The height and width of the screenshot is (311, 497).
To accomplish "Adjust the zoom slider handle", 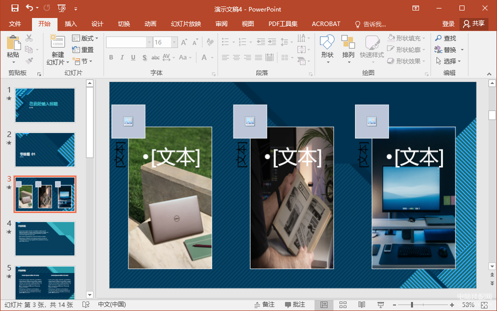I will coord(411,304).
